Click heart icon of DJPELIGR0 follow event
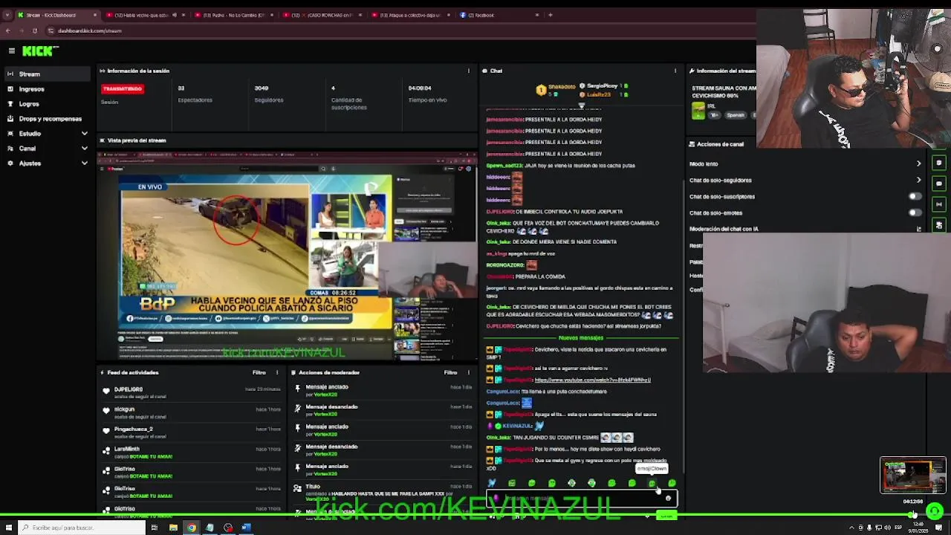The width and height of the screenshot is (951, 535). pyautogui.click(x=106, y=390)
